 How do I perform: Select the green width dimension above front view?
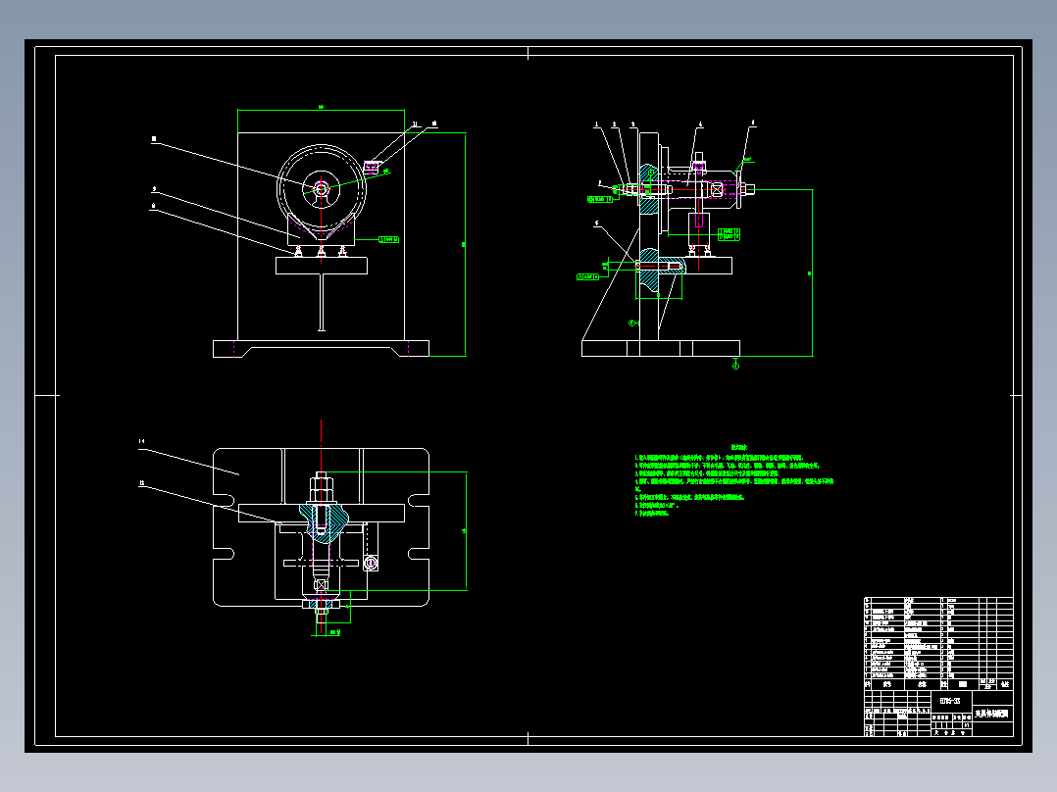pos(321,110)
